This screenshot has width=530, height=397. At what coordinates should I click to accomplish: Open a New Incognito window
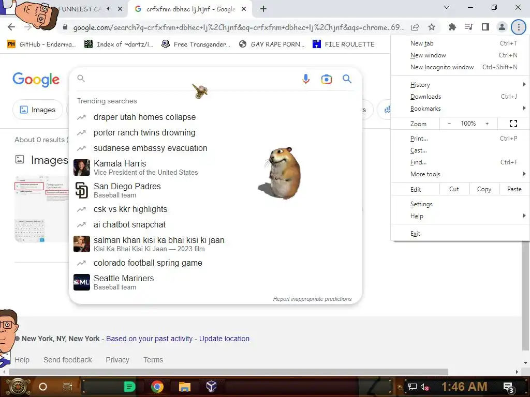(460, 67)
